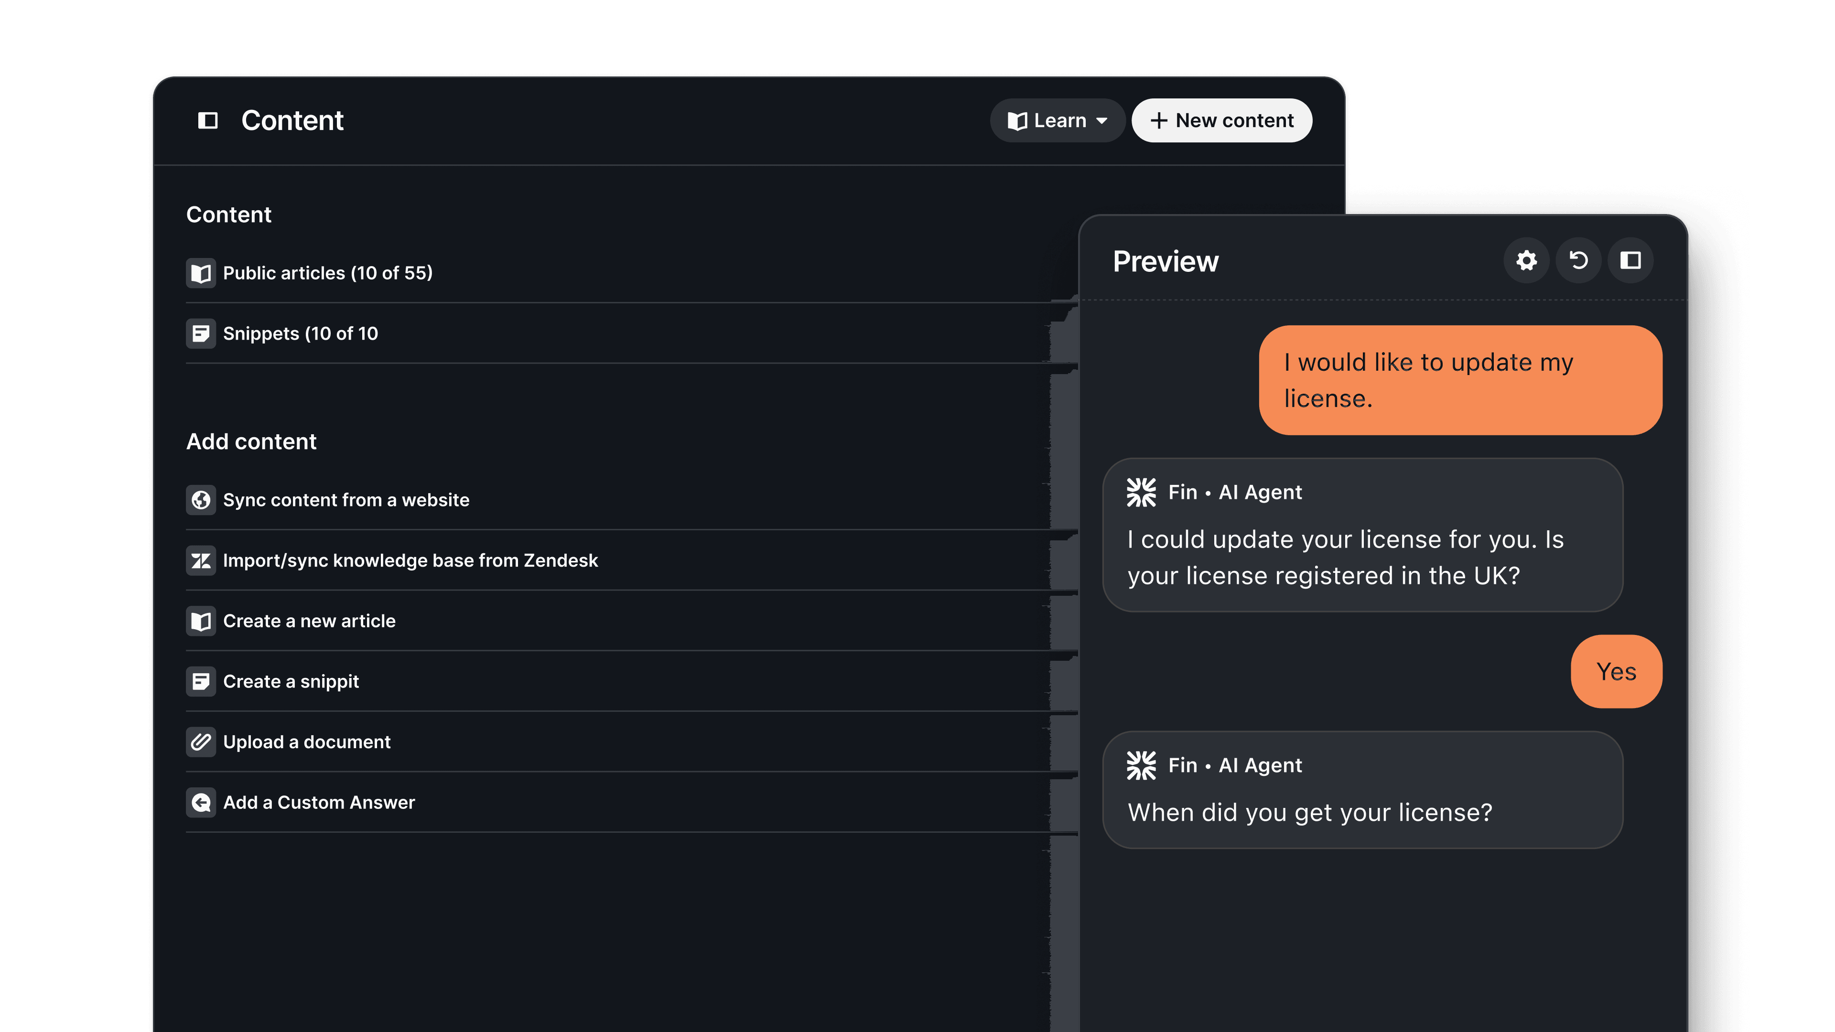Toggle the sidebar icon beside Content title

pyautogui.click(x=207, y=120)
